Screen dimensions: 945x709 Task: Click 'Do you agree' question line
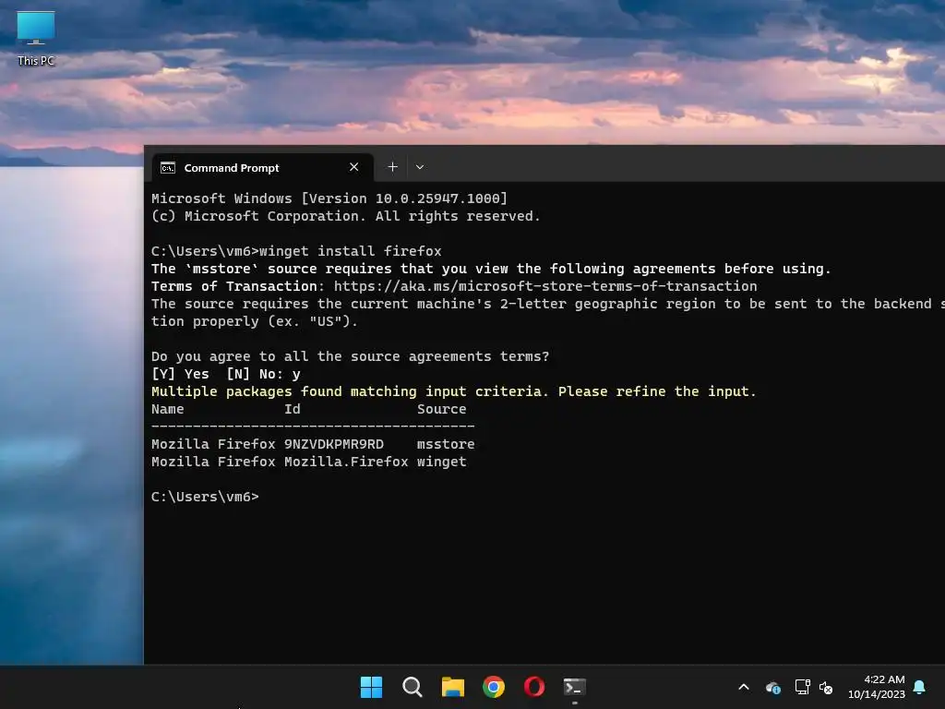point(350,356)
